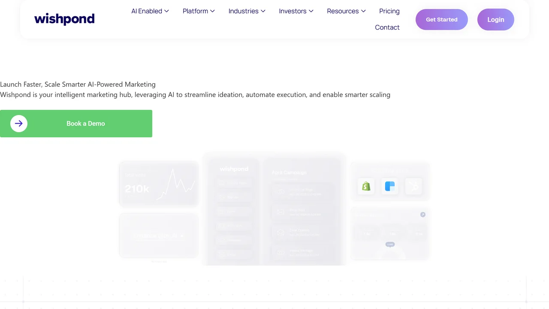Click the blue app icon beside Shopify

click(390, 186)
